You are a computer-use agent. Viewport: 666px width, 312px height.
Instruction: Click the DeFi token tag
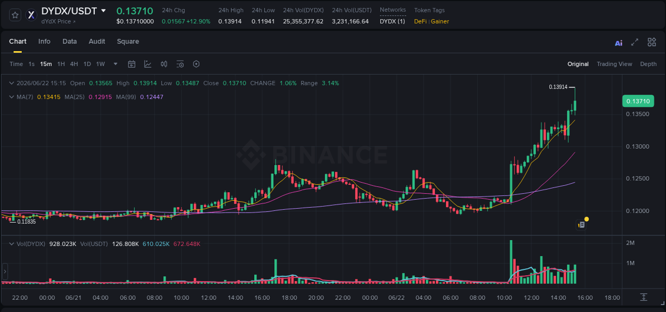(421, 21)
